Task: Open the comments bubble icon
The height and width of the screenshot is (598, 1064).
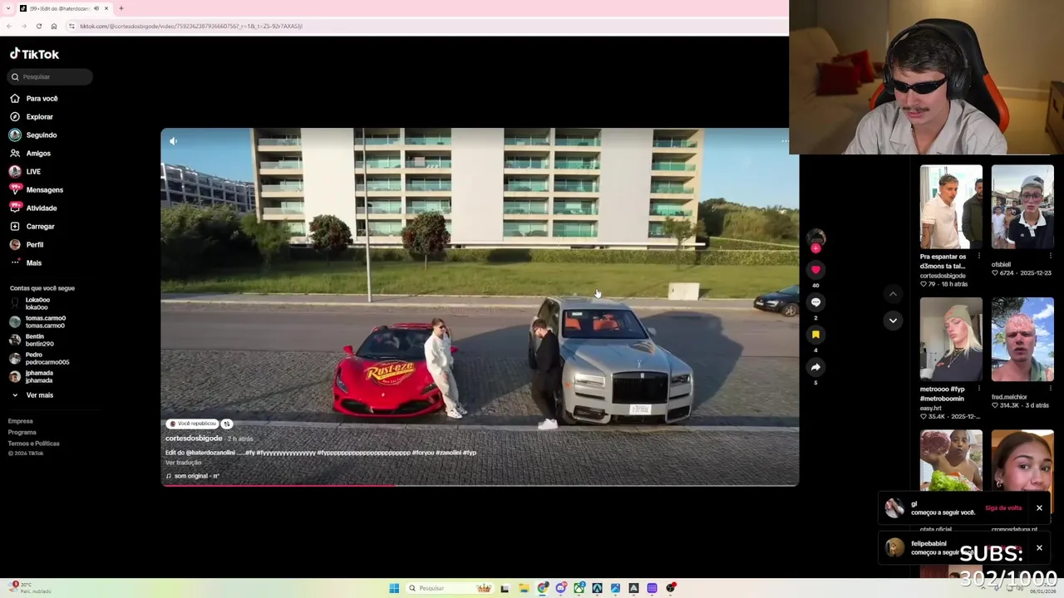Action: point(815,302)
